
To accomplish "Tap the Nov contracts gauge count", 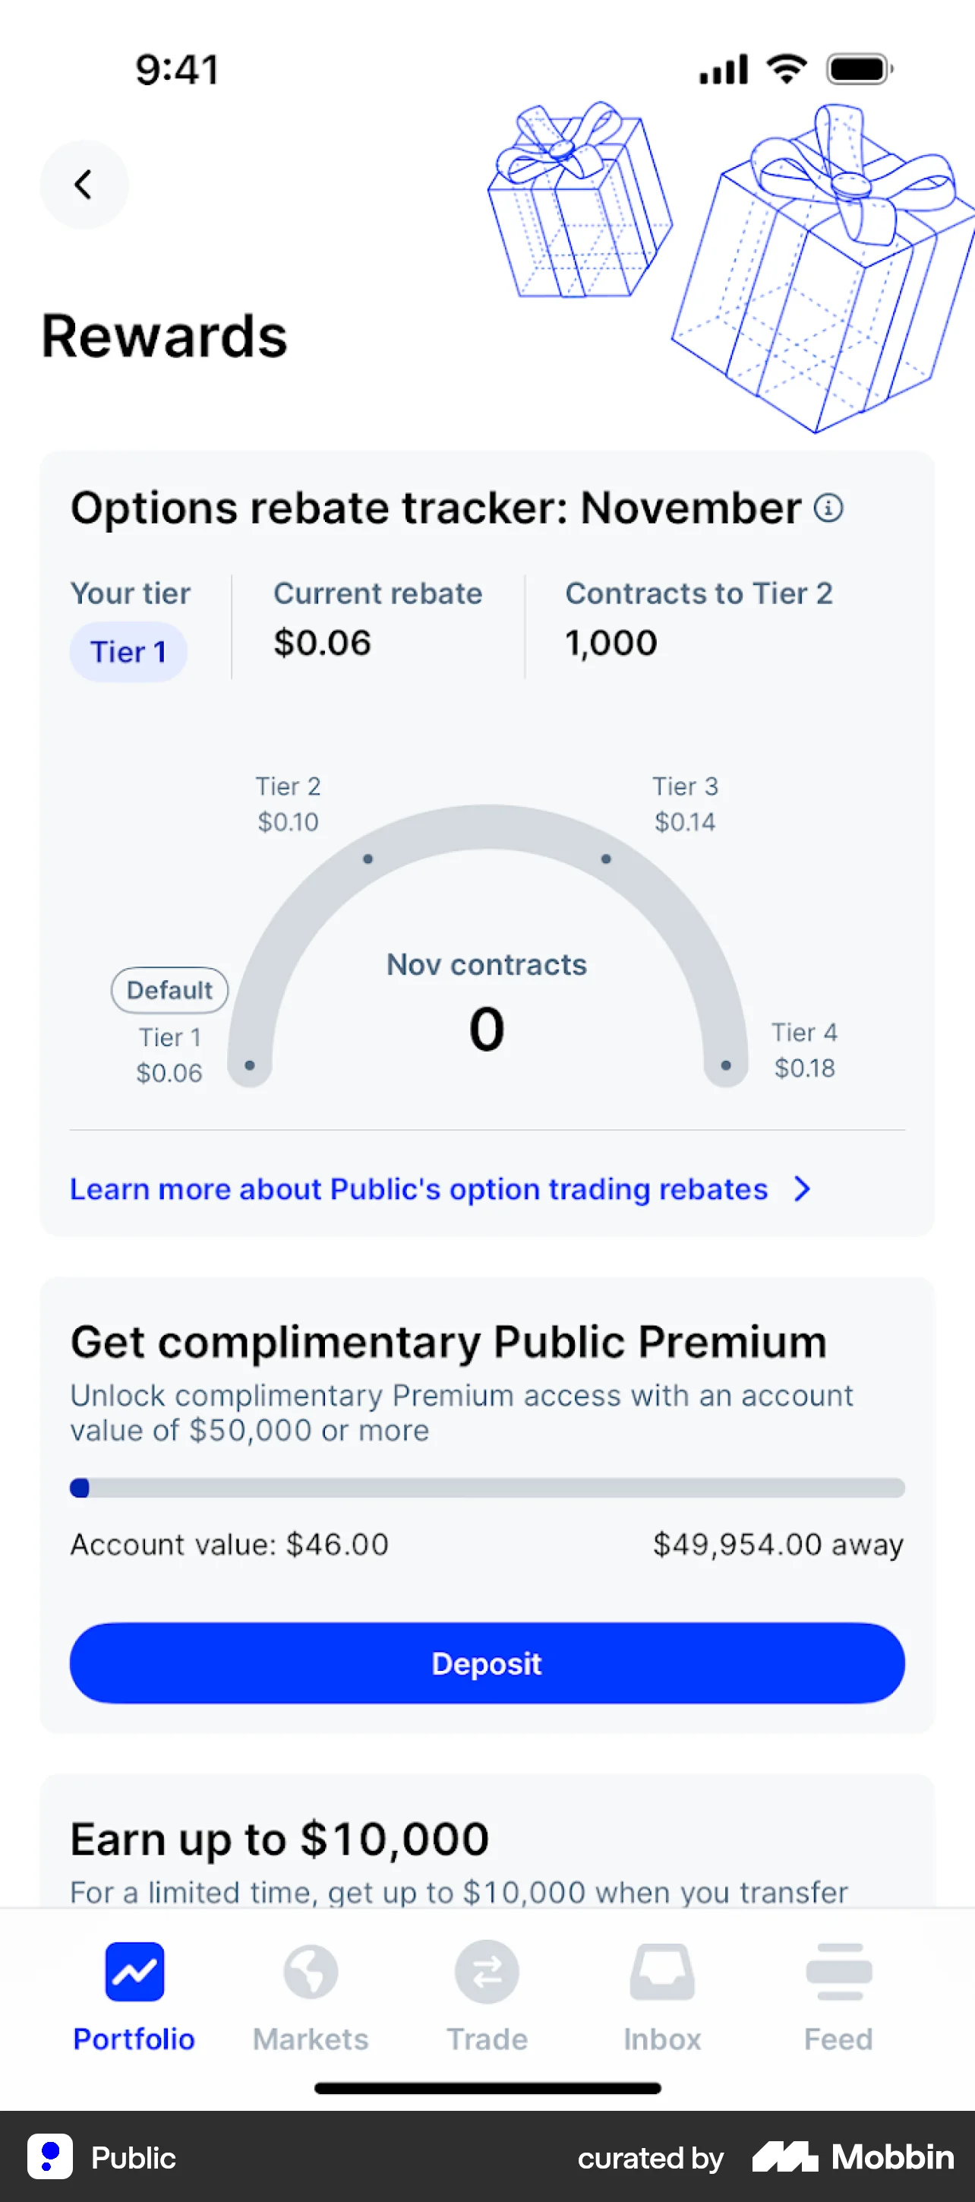I will click(487, 1028).
